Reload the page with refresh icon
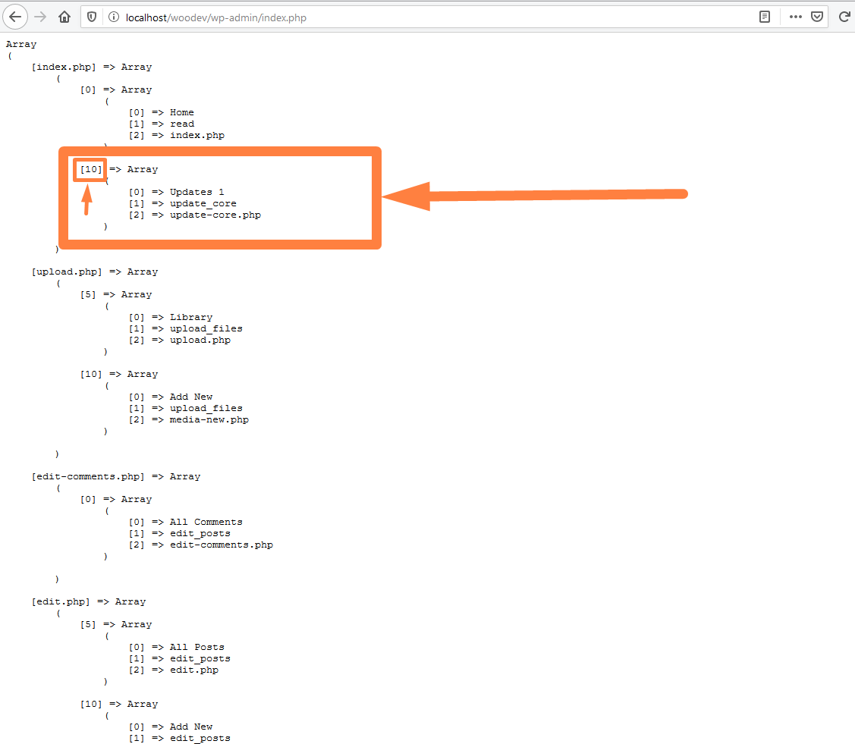This screenshot has width=855, height=744. [844, 17]
